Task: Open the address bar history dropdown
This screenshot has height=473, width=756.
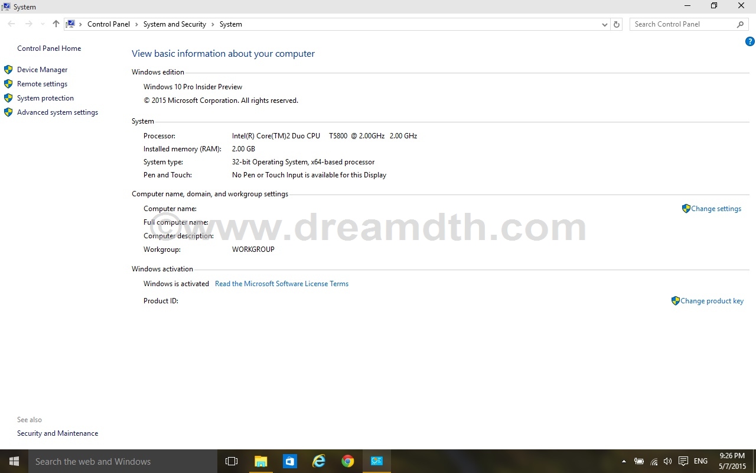Action: click(604, 24)
